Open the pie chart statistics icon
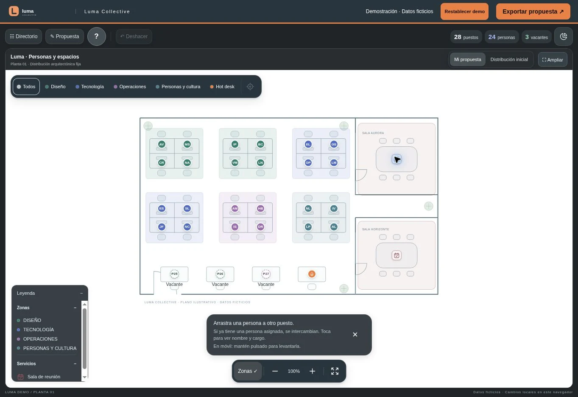 coord(563,36)
